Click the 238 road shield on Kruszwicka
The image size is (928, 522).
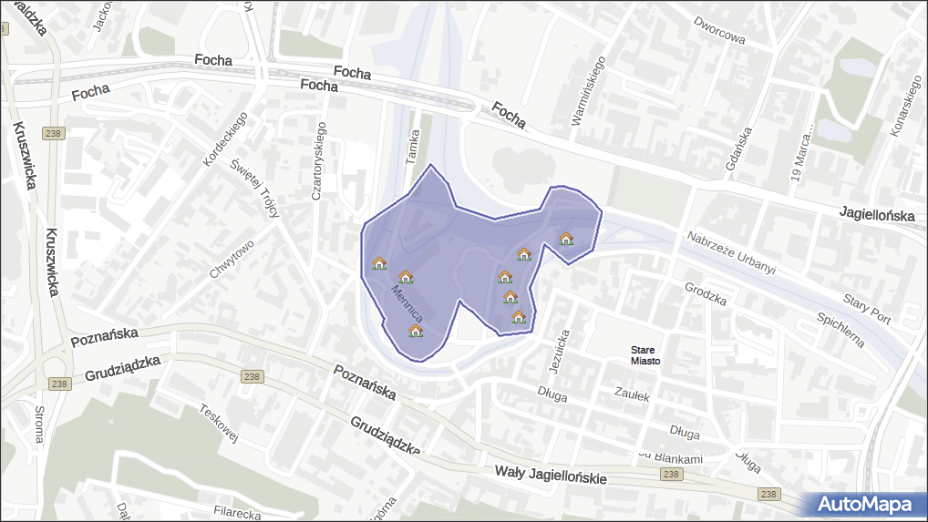coord(54,134)
